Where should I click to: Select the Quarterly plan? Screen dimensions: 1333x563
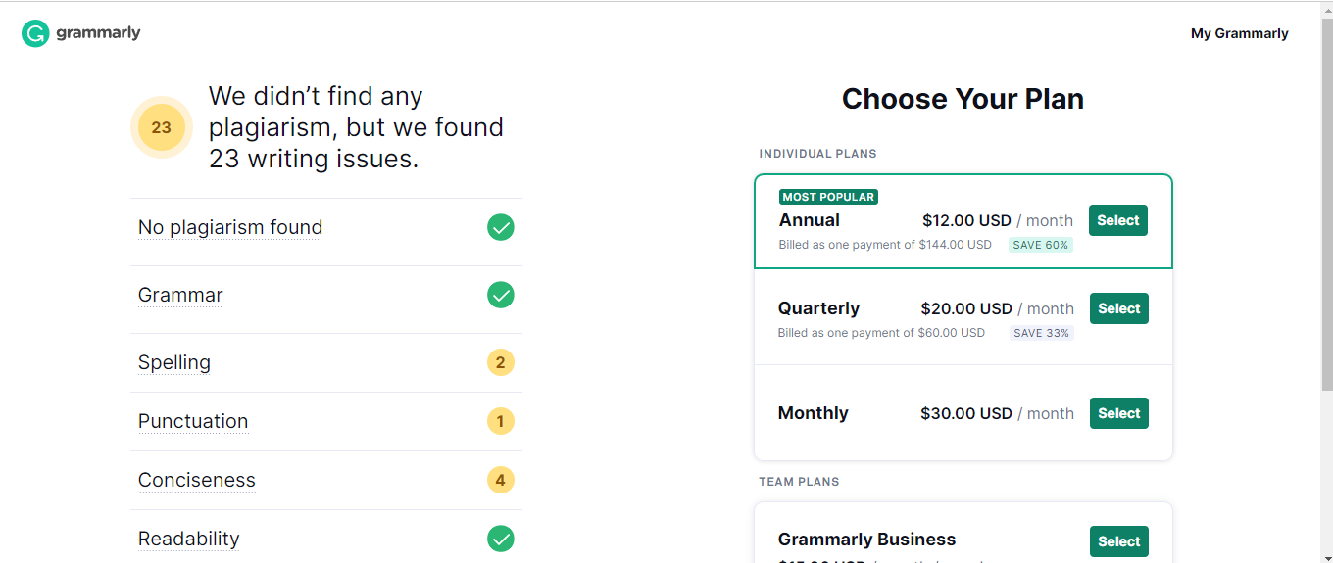pyautogui.click(x=1118, y=309)
